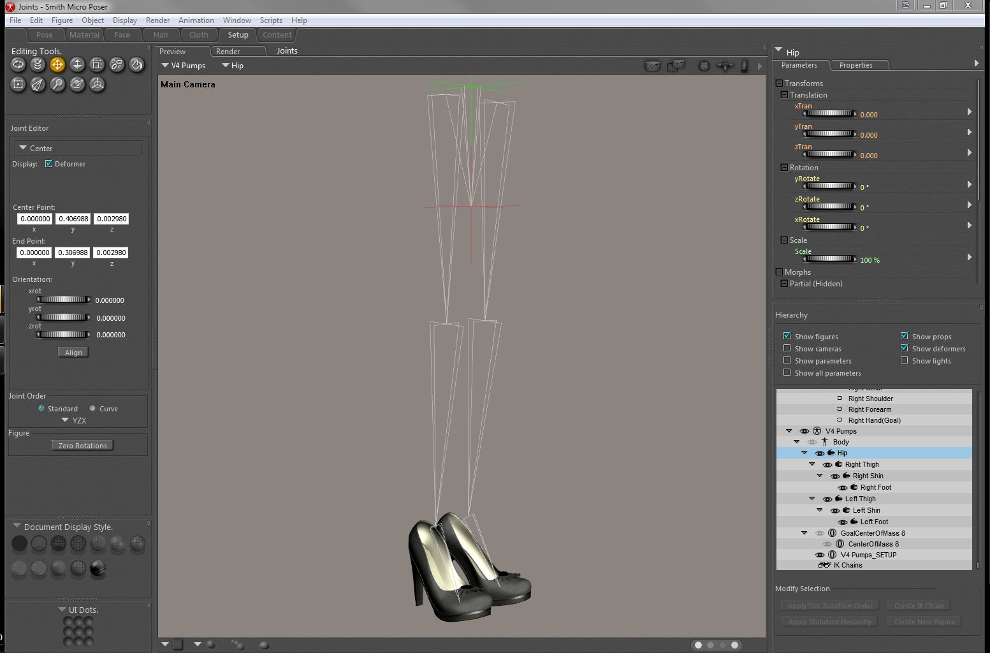Choose Silhouette black sphere display style

(20, 543)
